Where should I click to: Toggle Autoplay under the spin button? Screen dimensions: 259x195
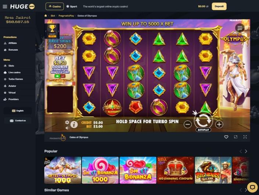[x=203, y=130]
